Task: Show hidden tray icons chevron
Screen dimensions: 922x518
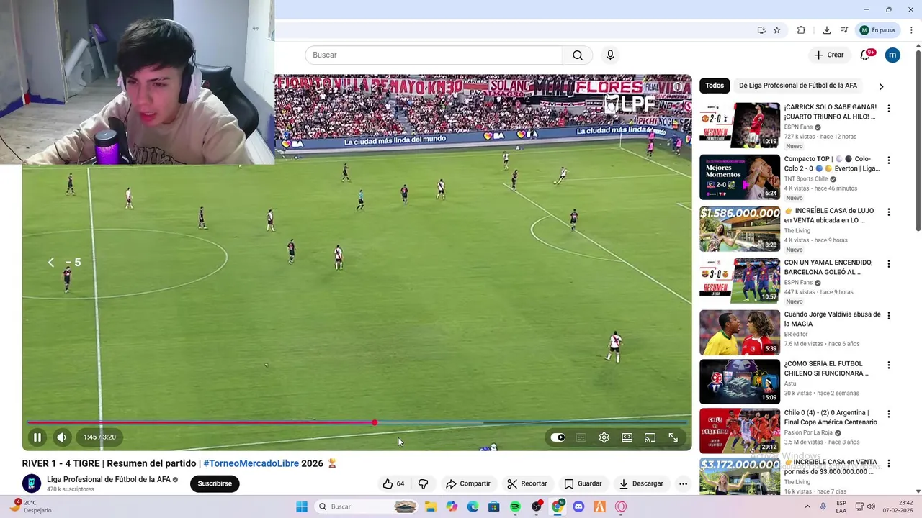Action: [807, 506]
